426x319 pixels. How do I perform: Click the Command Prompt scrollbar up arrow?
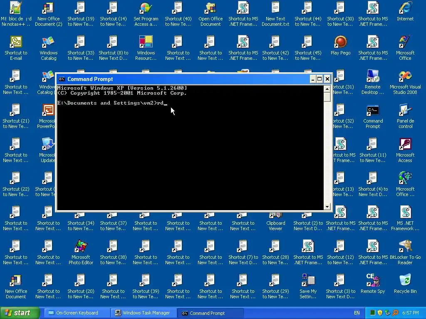click(327, 89)
